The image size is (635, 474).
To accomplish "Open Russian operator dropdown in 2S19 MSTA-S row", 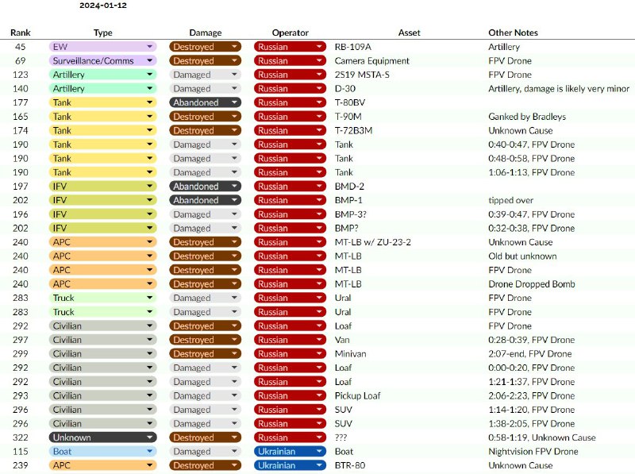I will click(290, 75).
